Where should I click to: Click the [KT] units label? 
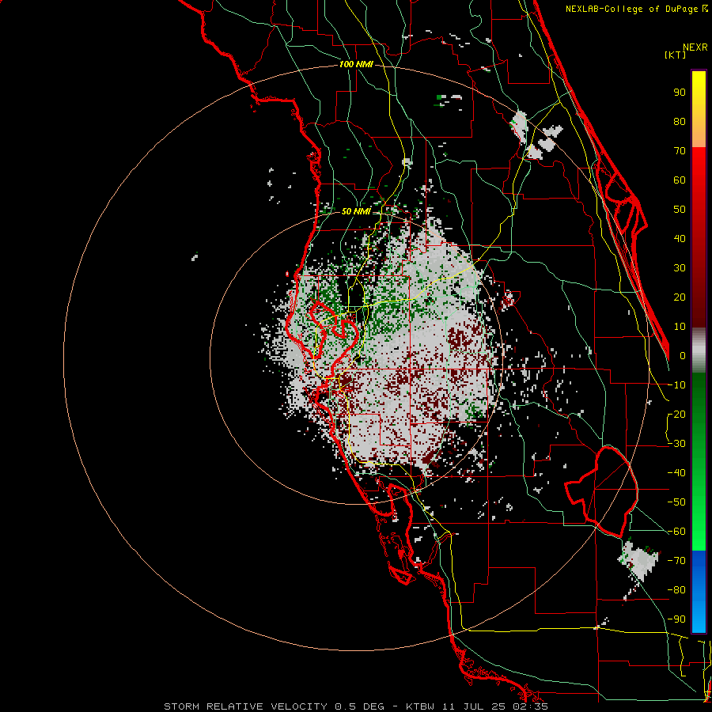tap(675, 55)
